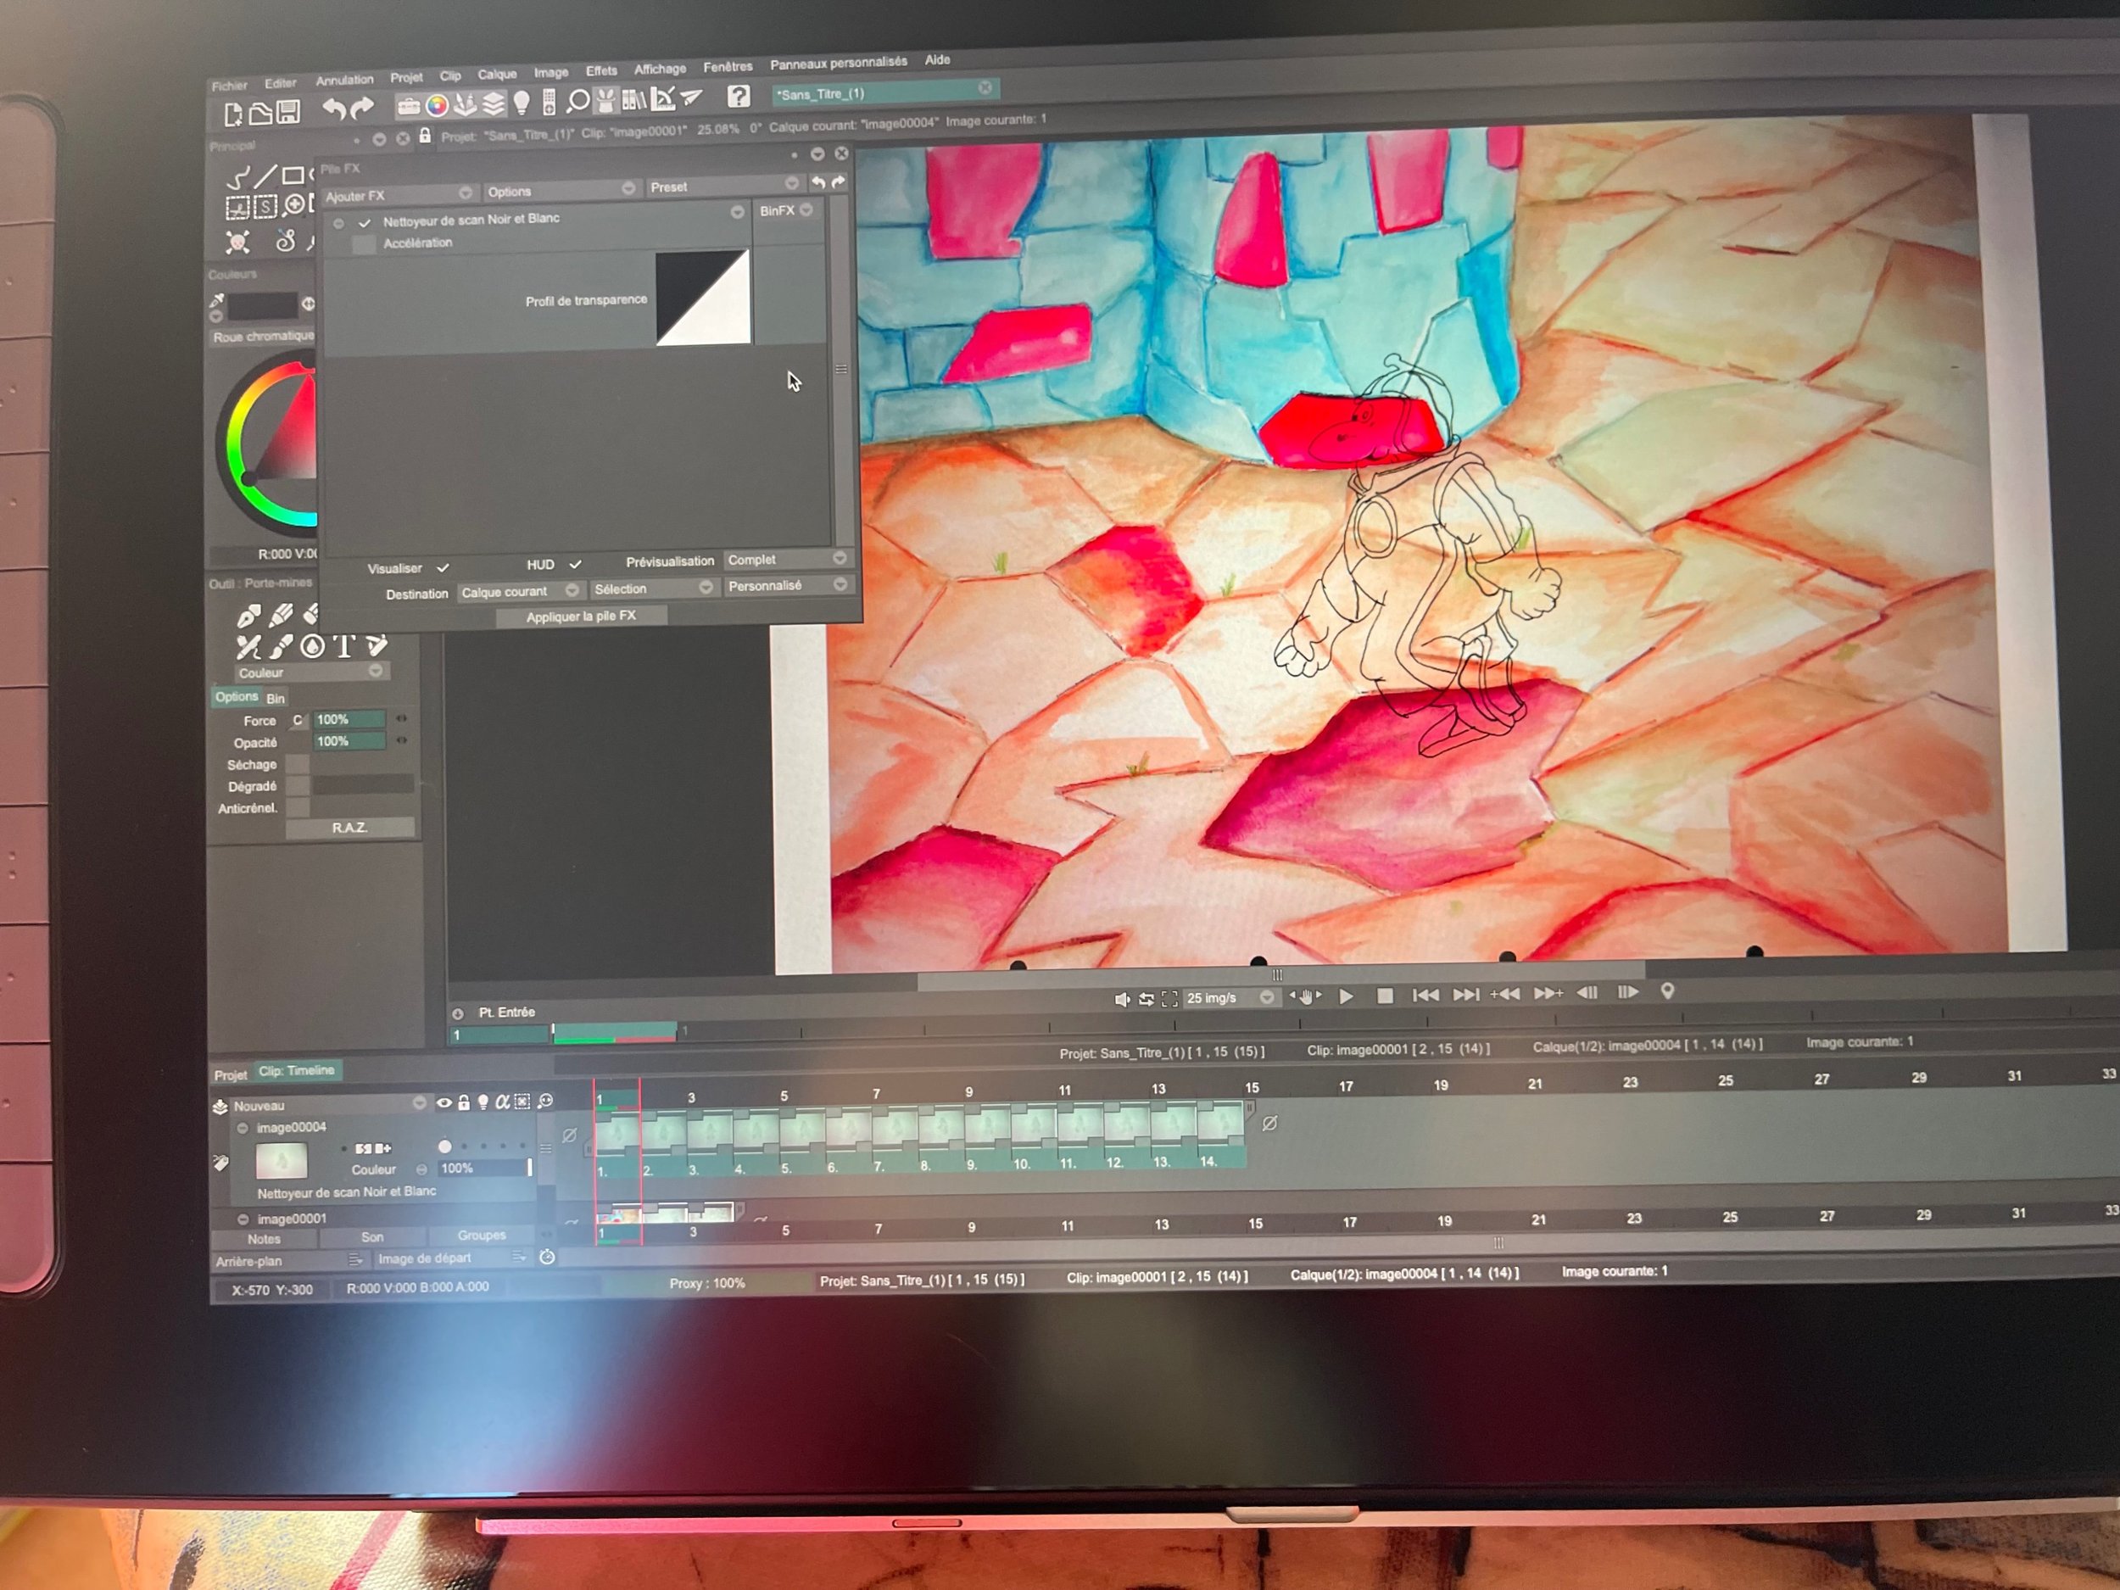Enable the Accélération checkbox
This screenshot has height=1590, width=2120.
tap(364, 244)
